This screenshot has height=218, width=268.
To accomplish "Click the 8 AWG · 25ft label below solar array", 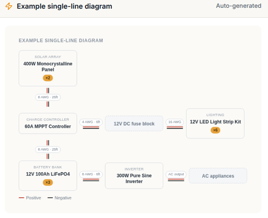I will (x=48, y=97).
